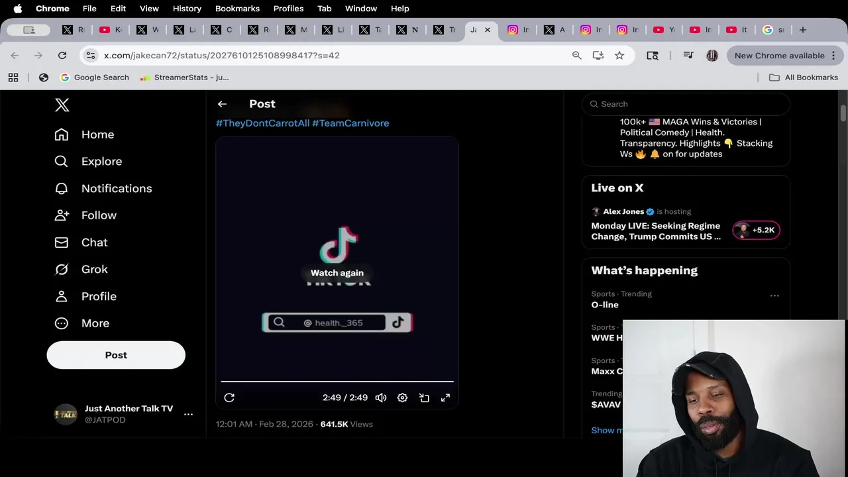Open the Google Search bookmark
This screenshot has width=848, height=477.
tap(95, 78)
